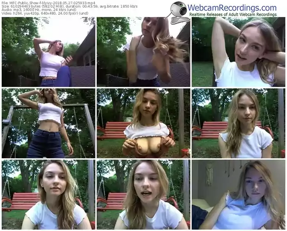Select the File name line in header
This screenshot has height=231, width=287.
point(48,3)
